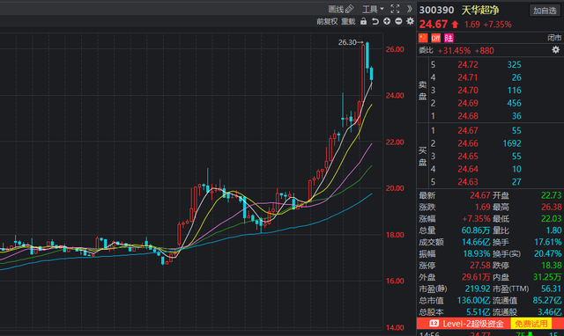Zoom in chart with plus icon

[x=387, y=21]
